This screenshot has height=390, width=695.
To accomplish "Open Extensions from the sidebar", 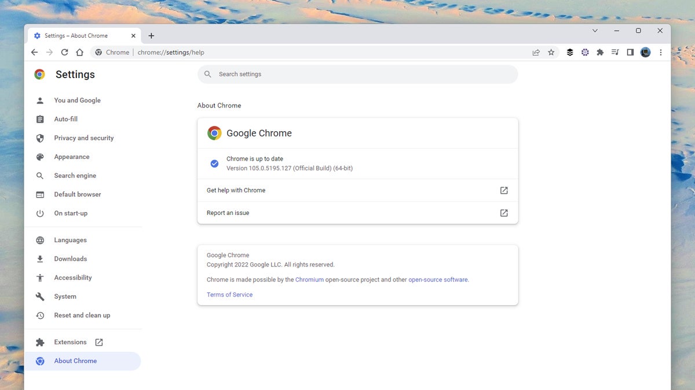I will coord(70,341).
